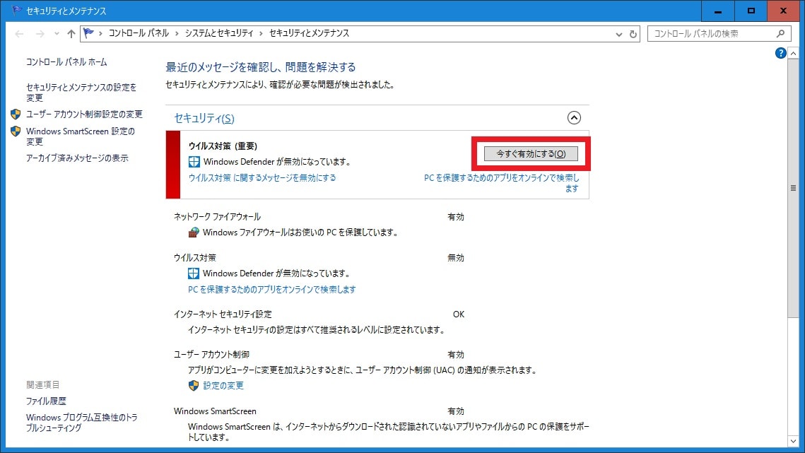Screen dimensions: 805x453
Task: Click ウイルス対策 に関するメッセージを無効にする link
Action: click(262, 177)
